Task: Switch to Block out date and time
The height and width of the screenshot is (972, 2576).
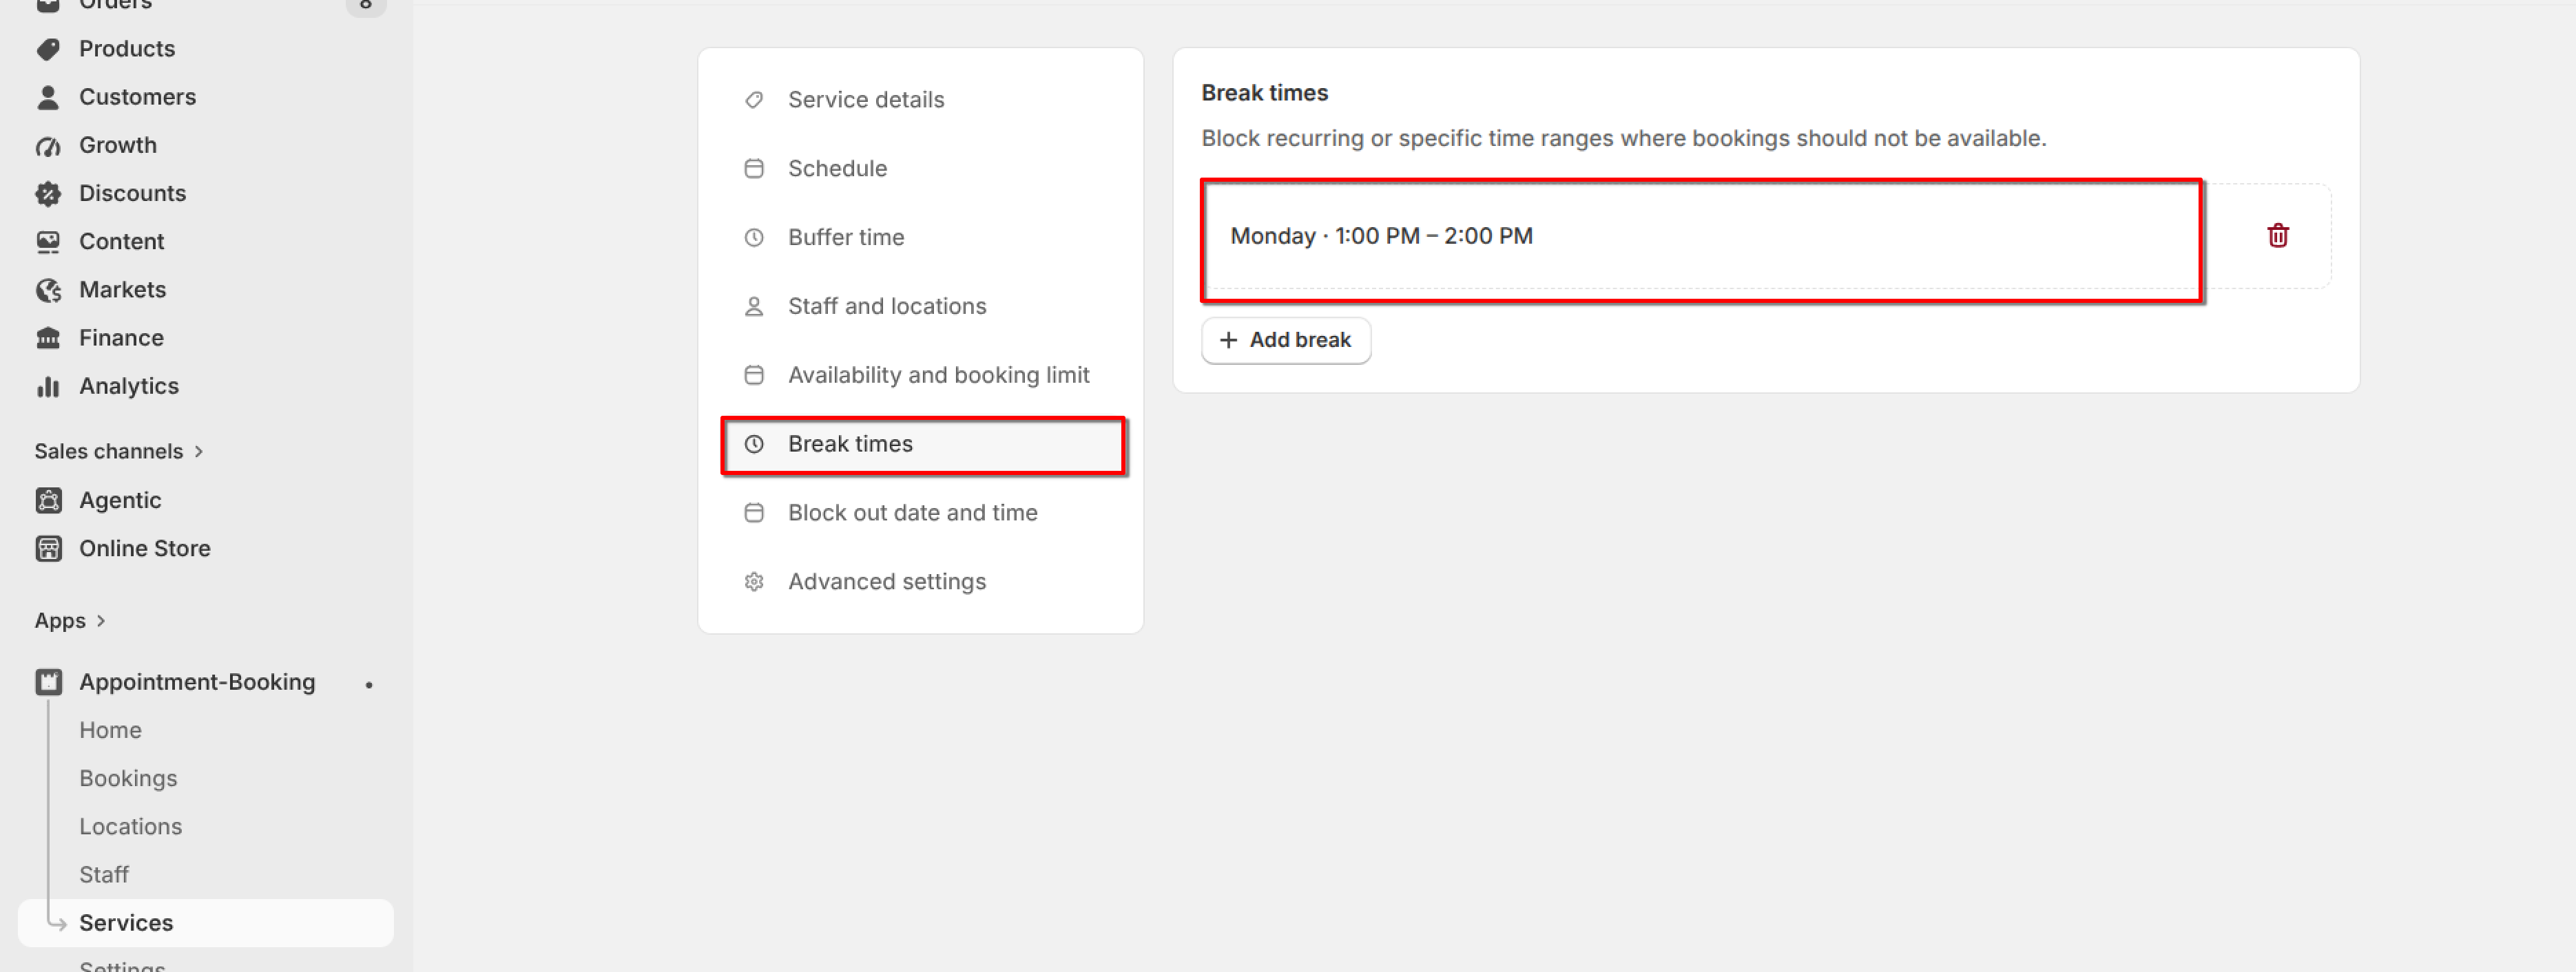Action: 922,512
